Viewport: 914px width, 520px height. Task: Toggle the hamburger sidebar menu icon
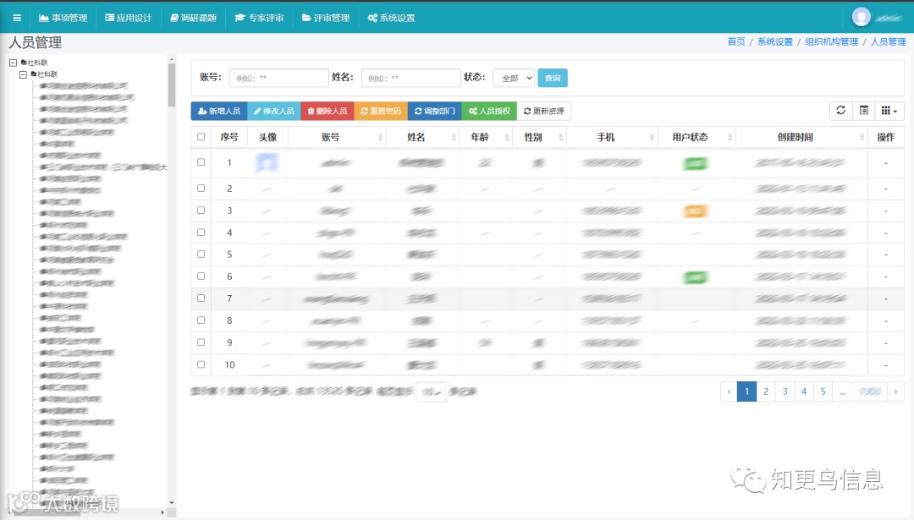(x=17, y=18)
